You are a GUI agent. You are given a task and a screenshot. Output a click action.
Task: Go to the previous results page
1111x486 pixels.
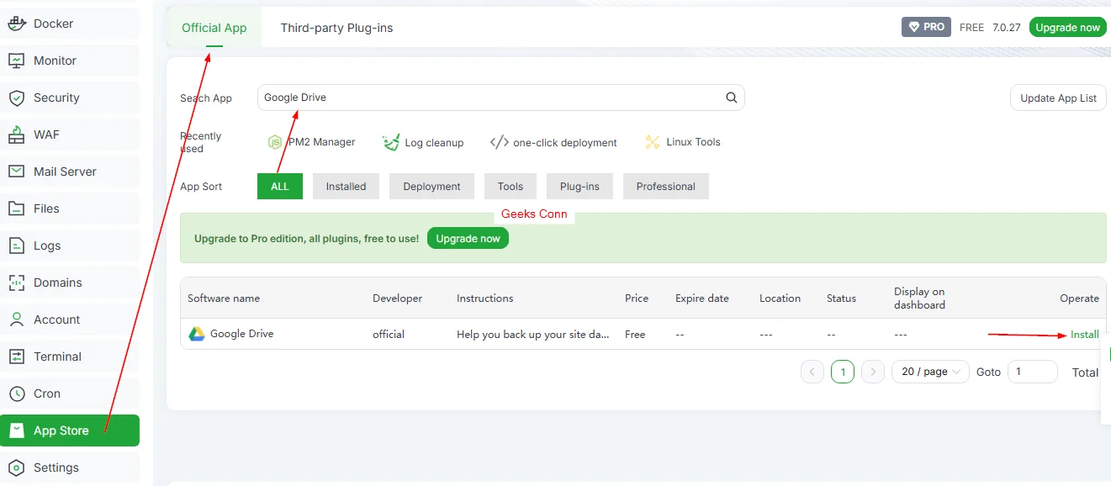812,371
